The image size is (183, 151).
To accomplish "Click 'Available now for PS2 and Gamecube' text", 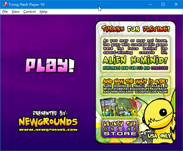I will 135,68.
